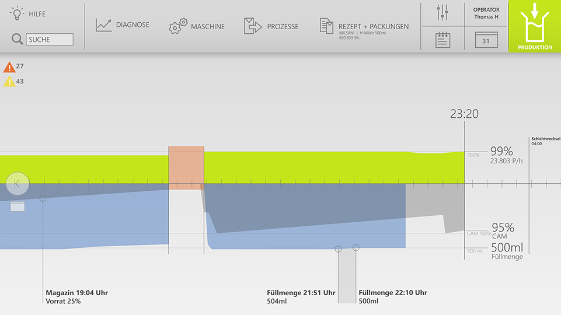The width and height of the screenshot is (561, 315).
Task: Show the orange warning alerts (27)
Action: tap(10, 67)
